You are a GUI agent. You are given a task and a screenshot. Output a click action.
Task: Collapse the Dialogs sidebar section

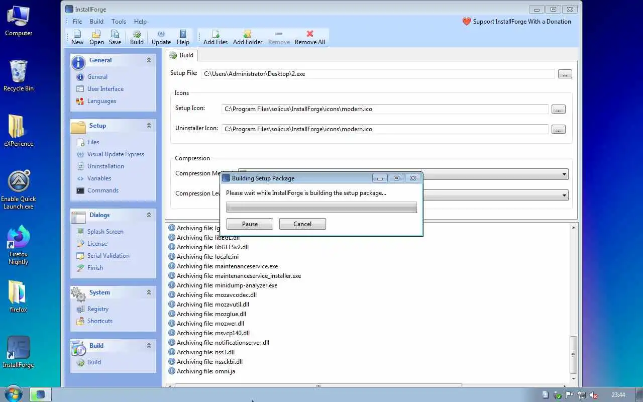pos(149,215)
